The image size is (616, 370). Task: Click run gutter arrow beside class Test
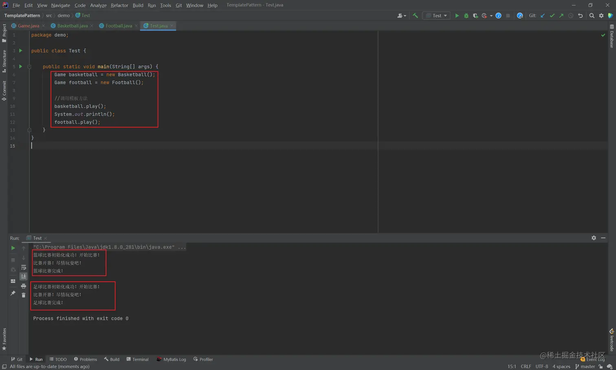click(21, 51)
